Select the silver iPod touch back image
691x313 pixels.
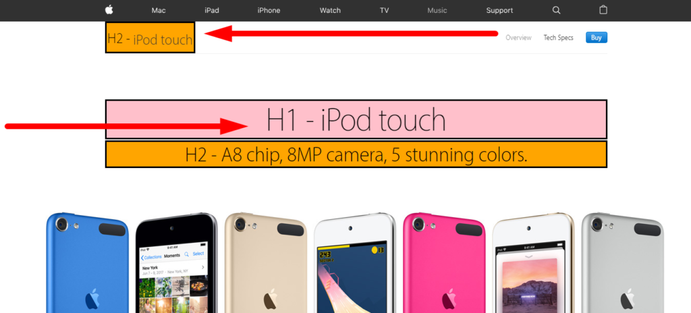pyautogui.click(x=623, y=262)
